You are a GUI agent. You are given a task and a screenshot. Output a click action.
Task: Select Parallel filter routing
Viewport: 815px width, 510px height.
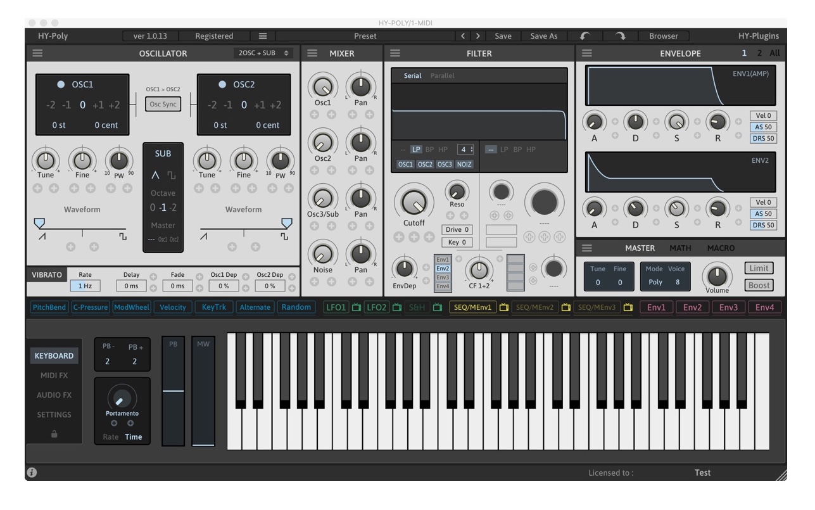[x=443, y=75]
